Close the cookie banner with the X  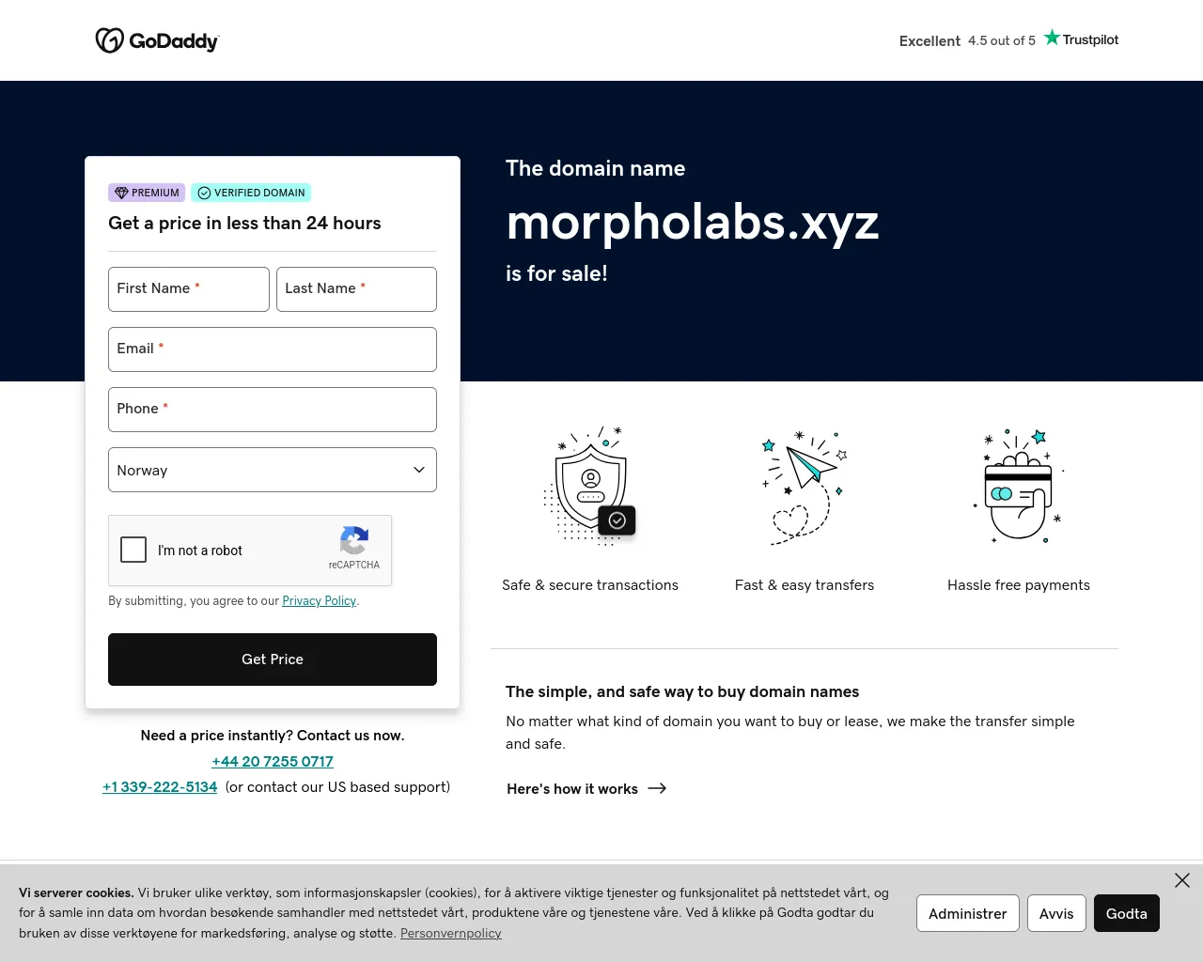point(1182,880)
